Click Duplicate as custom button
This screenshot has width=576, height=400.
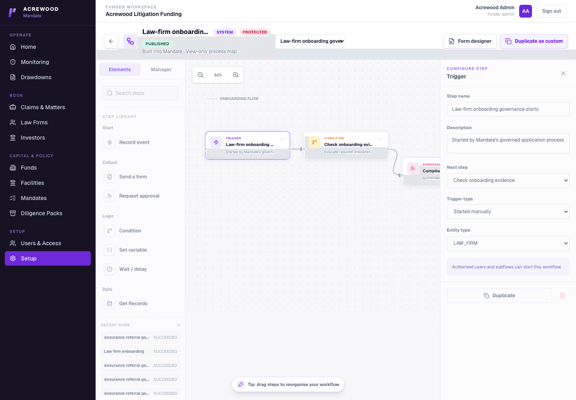(534, 41)
